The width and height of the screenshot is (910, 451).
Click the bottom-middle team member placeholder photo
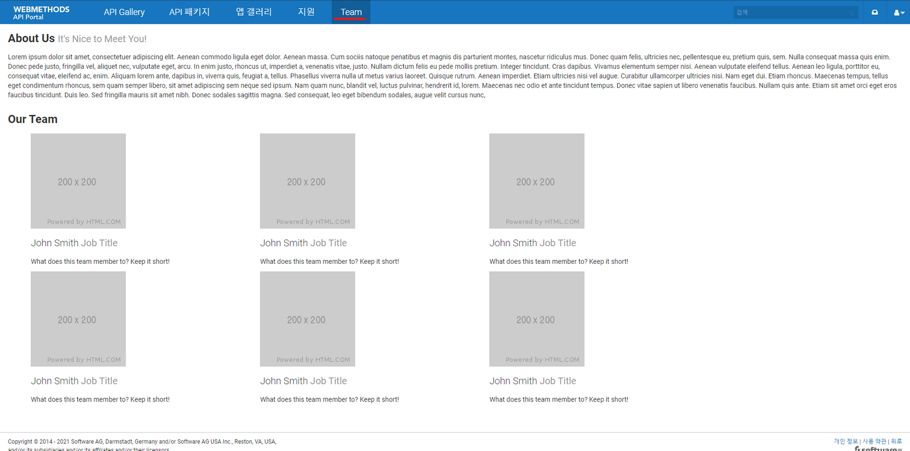click(307, 318)
